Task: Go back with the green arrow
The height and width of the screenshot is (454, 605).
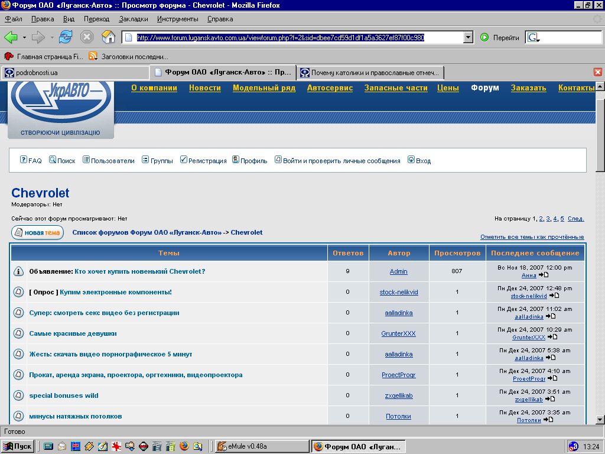Action: 11,37
